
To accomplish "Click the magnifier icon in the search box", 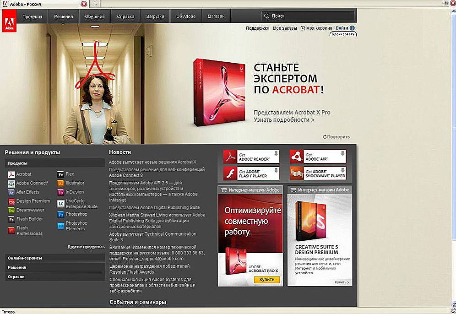I will (x=266, y=16).
